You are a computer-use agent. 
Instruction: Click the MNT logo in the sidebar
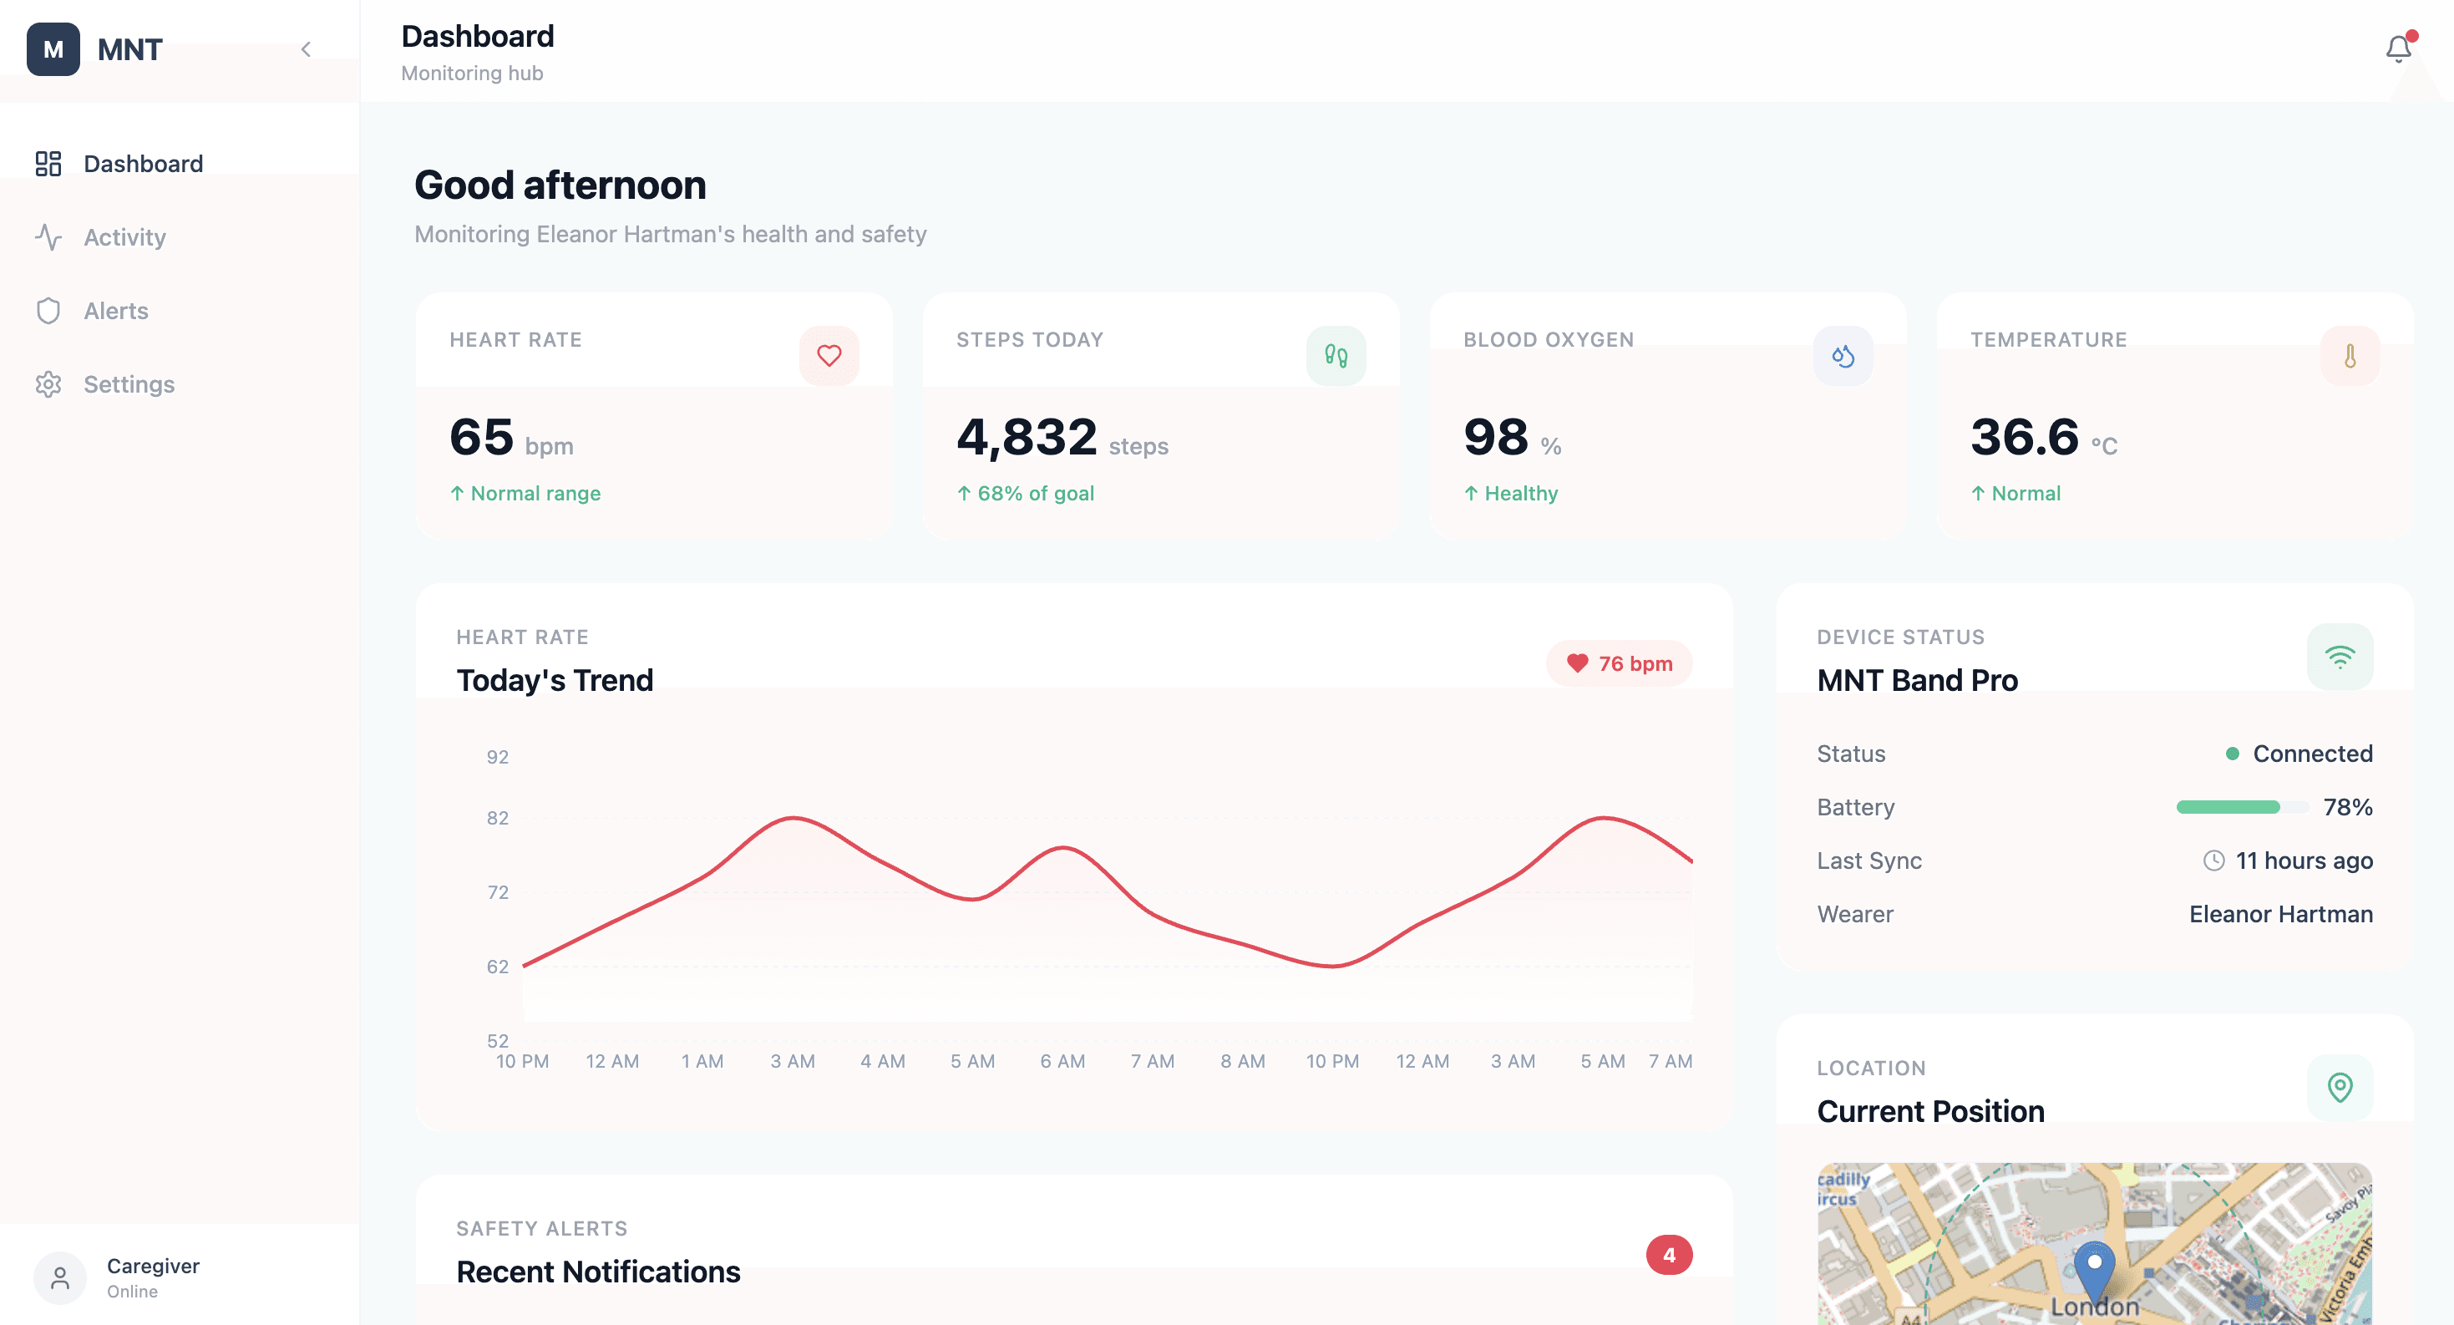(53, 49)
